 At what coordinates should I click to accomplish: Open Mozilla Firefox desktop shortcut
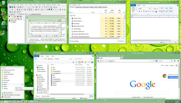[x=3, y=14]
